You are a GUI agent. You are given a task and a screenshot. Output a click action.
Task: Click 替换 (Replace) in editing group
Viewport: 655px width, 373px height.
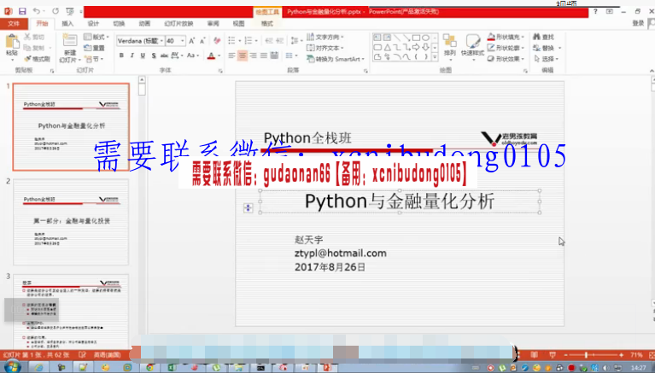pos(546,48)
